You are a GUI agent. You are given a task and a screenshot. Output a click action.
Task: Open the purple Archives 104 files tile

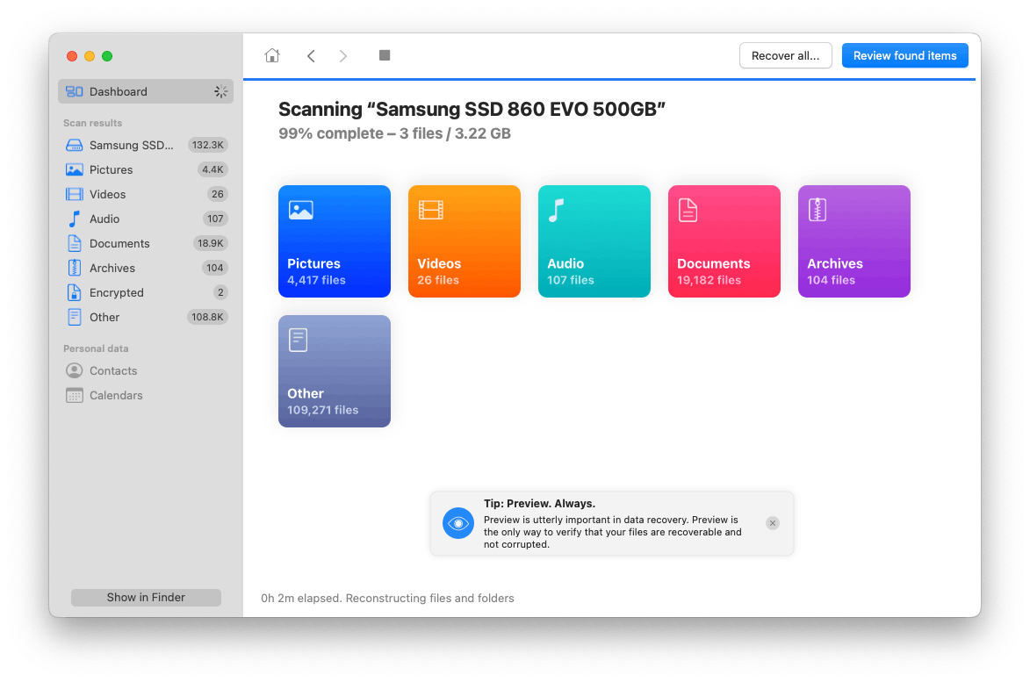pyautogui.click(x=854, y=241)
